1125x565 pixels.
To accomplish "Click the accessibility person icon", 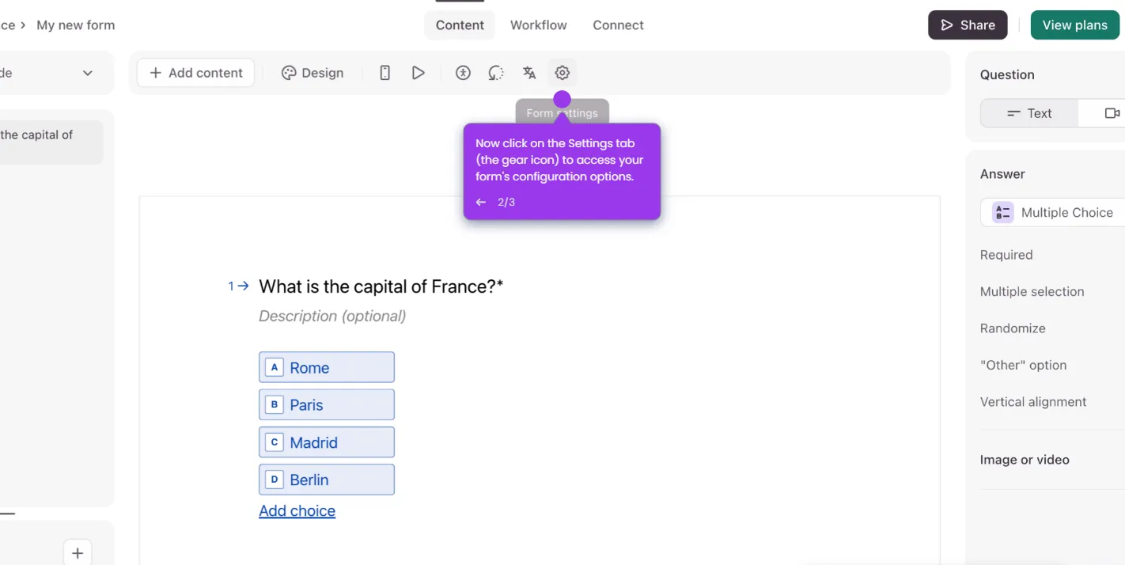I will click(x=463, y=73).
